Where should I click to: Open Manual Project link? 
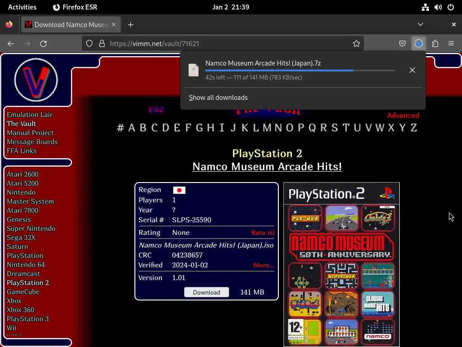(30, 133)
